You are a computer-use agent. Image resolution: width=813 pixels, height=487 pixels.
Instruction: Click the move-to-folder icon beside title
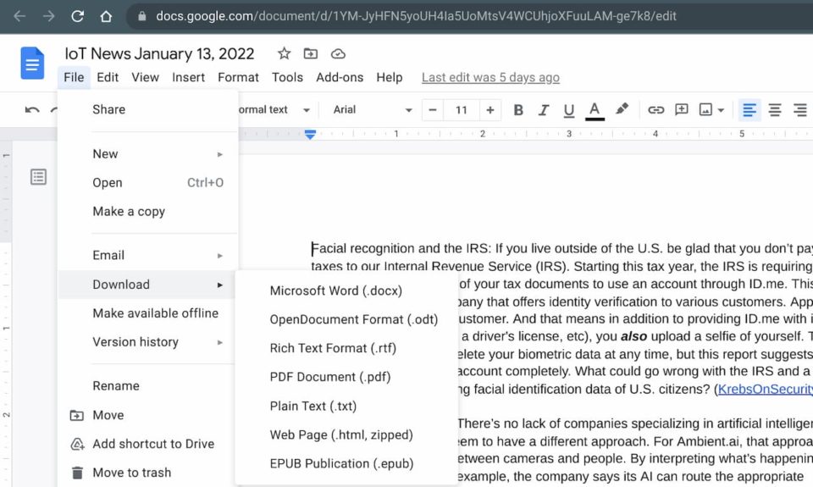[x=311, y=53]
